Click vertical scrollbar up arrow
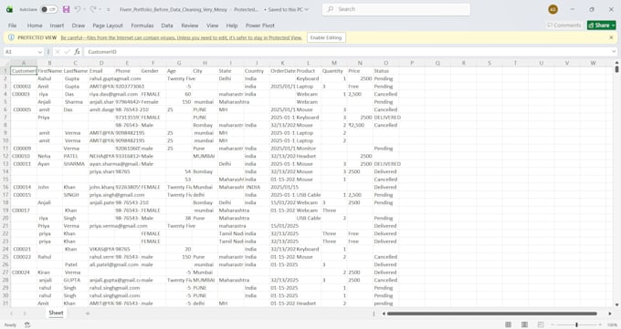This screenshot has height=329, width=621. coord(616,63)
